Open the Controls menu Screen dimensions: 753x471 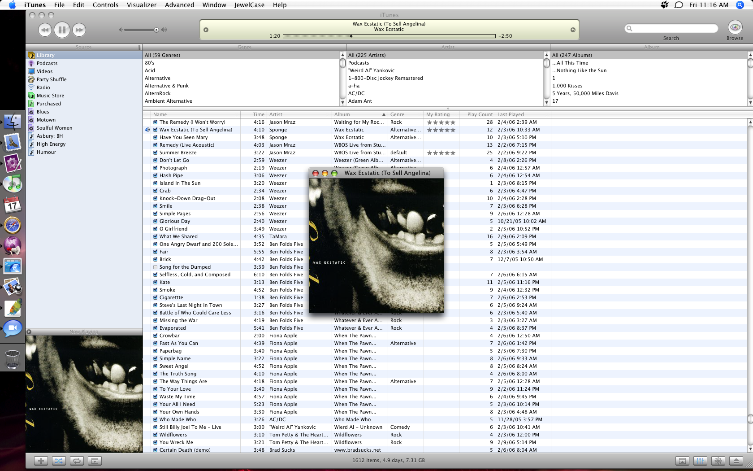pyautogui.click(x=105, y=5)
